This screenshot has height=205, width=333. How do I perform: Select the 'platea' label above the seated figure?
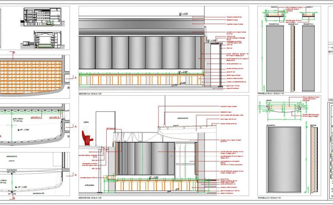point(86,122)
